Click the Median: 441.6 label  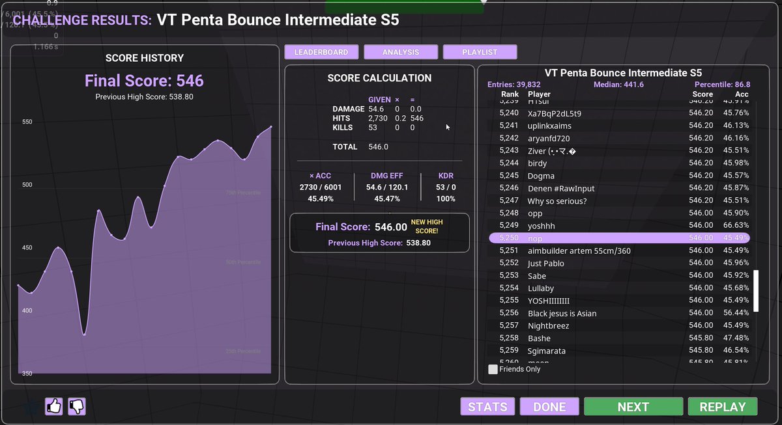click(618, 85)
